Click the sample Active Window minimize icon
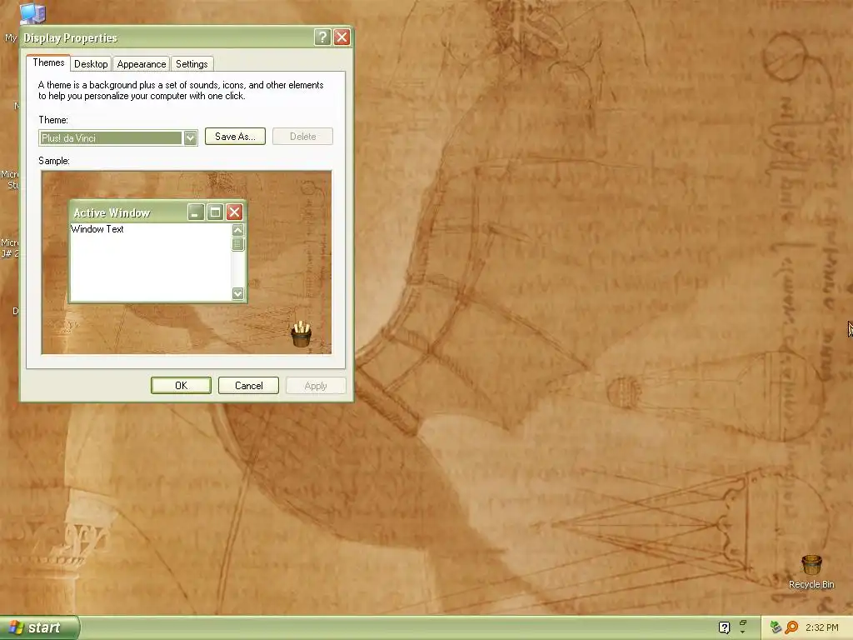This screenshot has width=853, height=640. [196, 212]
